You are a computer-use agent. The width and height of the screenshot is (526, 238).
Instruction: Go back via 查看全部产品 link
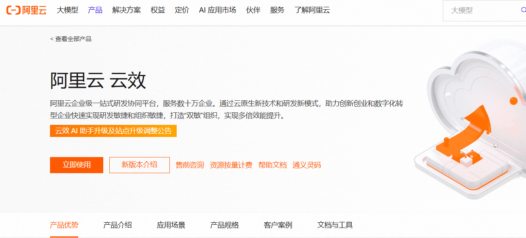71,39
